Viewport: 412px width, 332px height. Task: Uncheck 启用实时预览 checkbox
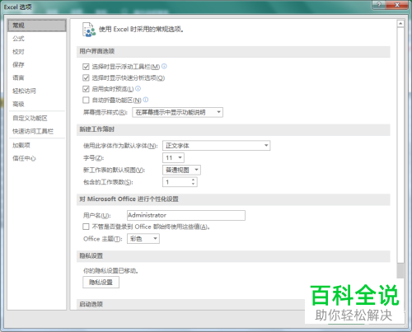[x=86, y=89]
